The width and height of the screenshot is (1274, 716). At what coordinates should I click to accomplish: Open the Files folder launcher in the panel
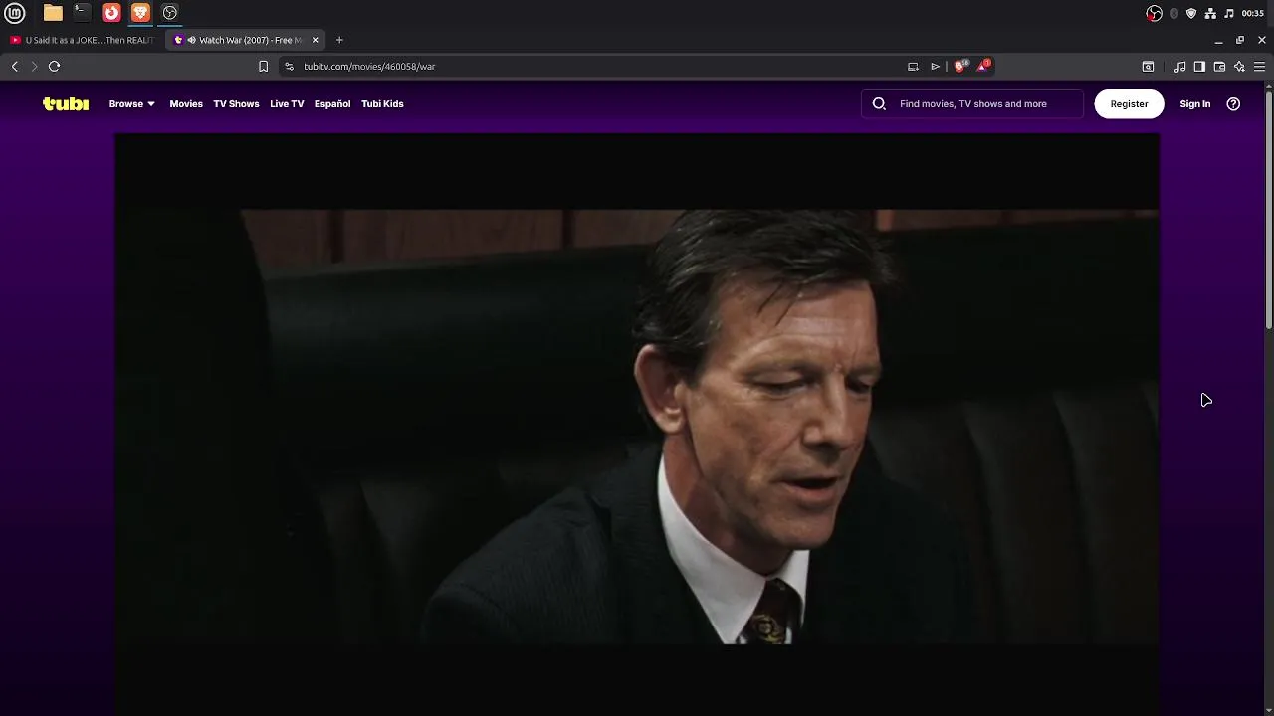coord(53,13)
